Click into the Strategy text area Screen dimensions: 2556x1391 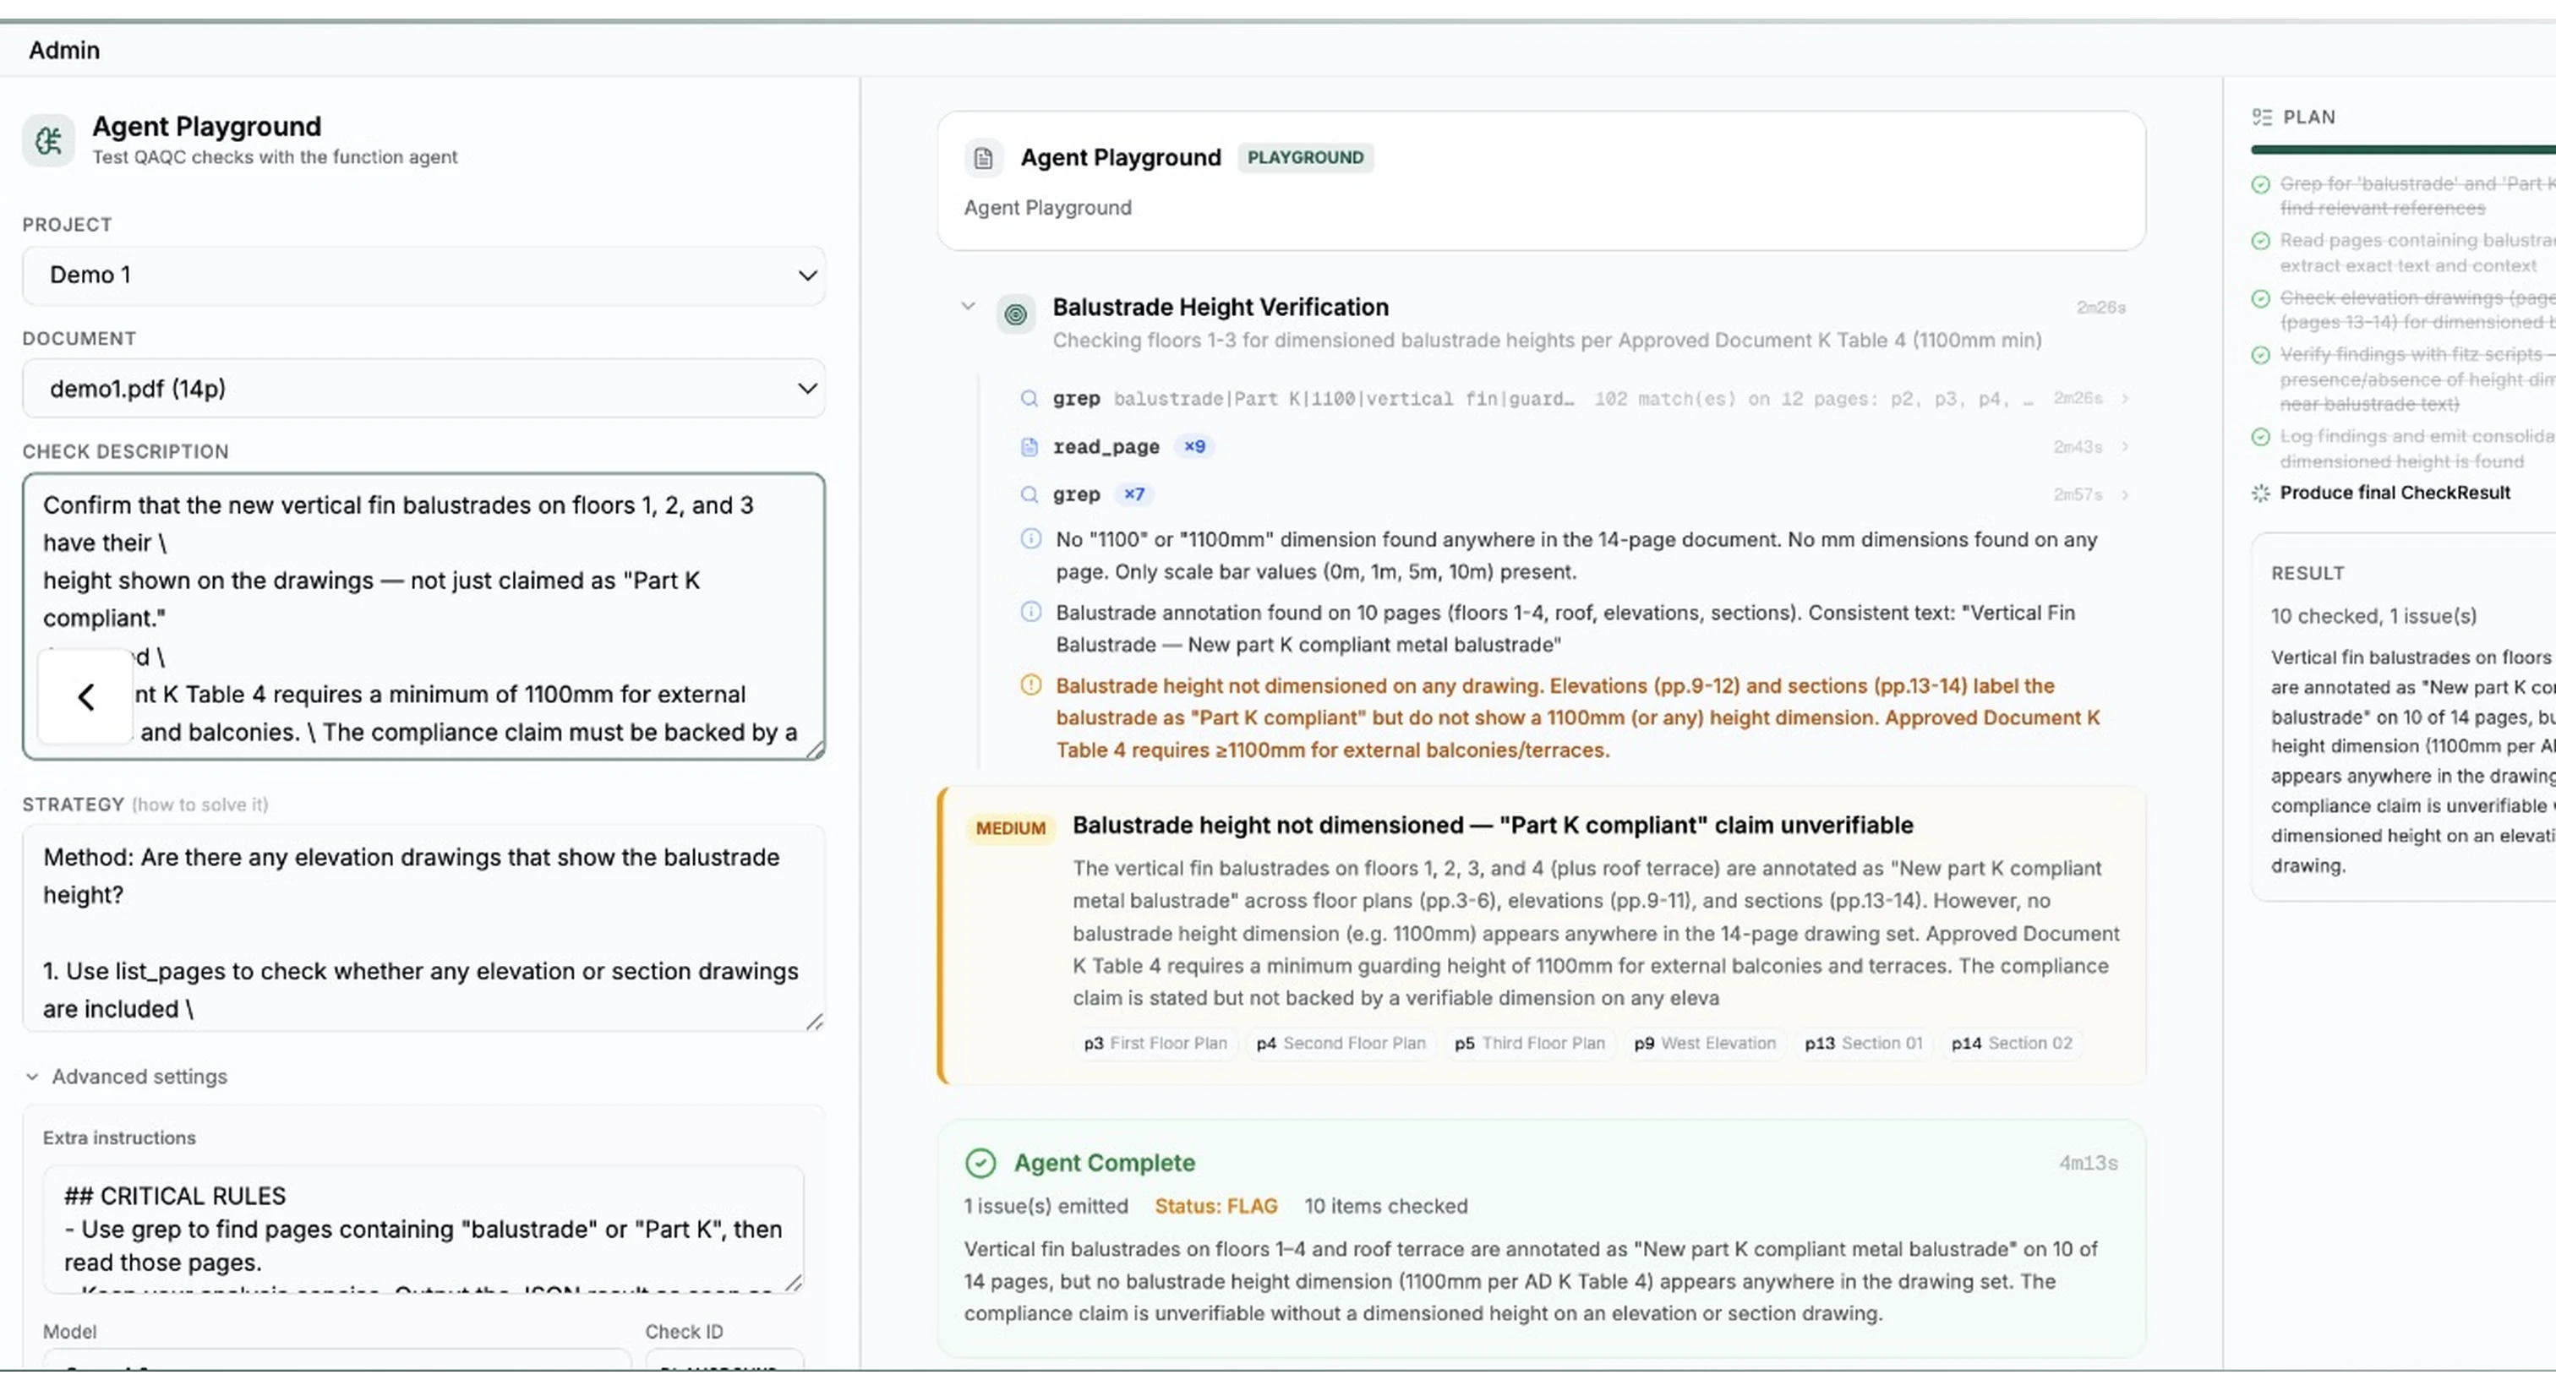click(423, 929)
